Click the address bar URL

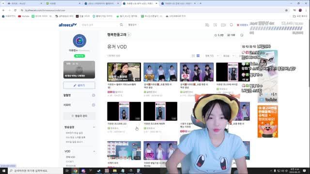[x=45, y=10]
